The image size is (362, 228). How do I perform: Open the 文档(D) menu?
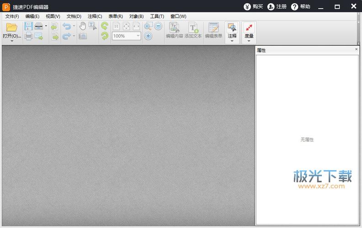(x=74, y=16)
